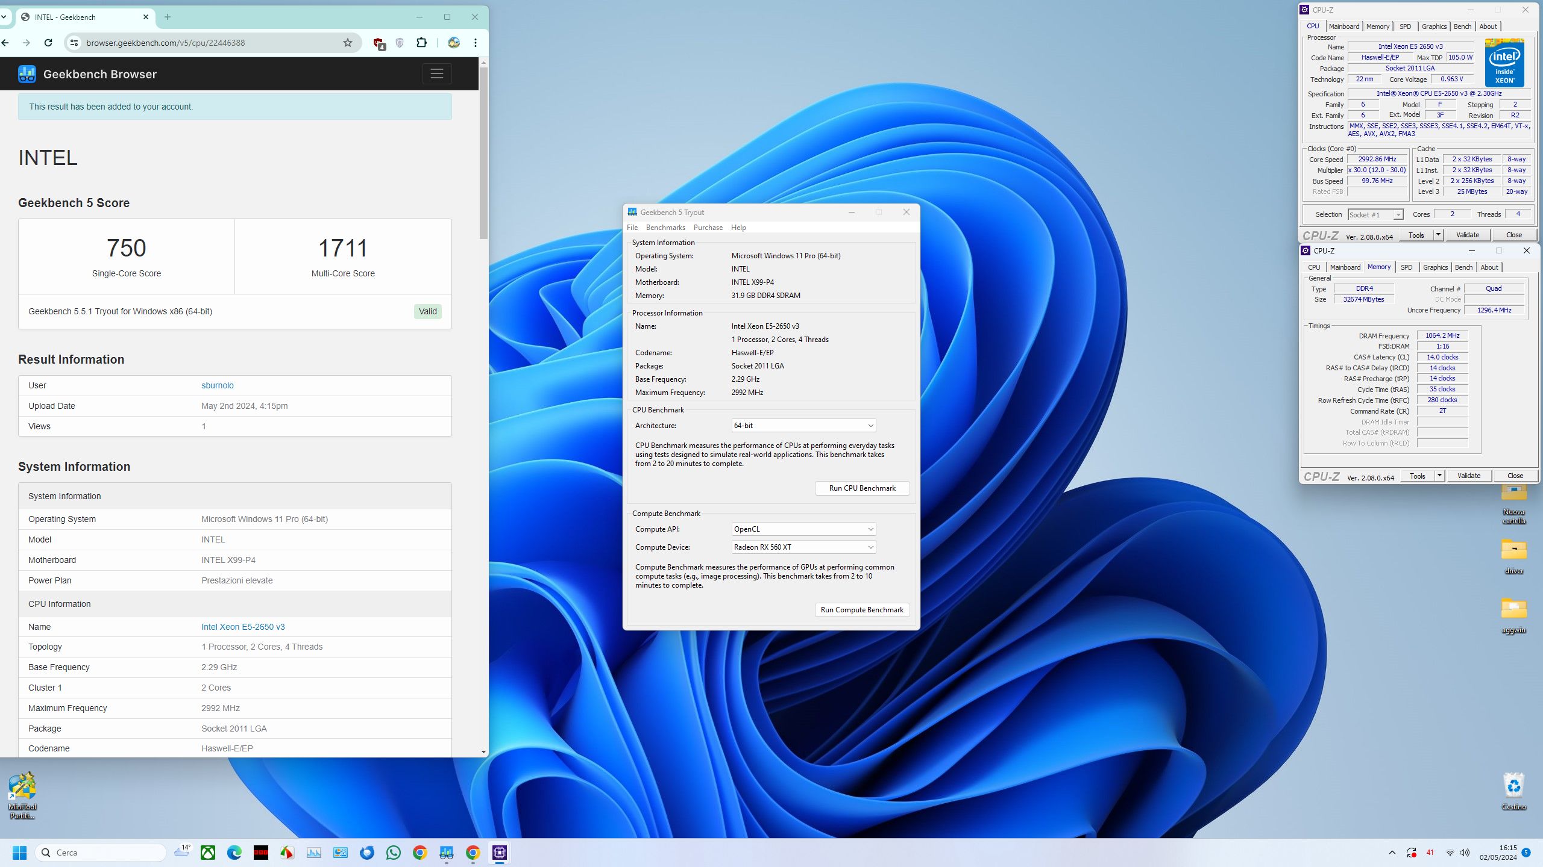Launch Microsoft Edge from taskbar
Image resolution: width=1543 pixels, height=867 pixels.
(x=234, y=853)
